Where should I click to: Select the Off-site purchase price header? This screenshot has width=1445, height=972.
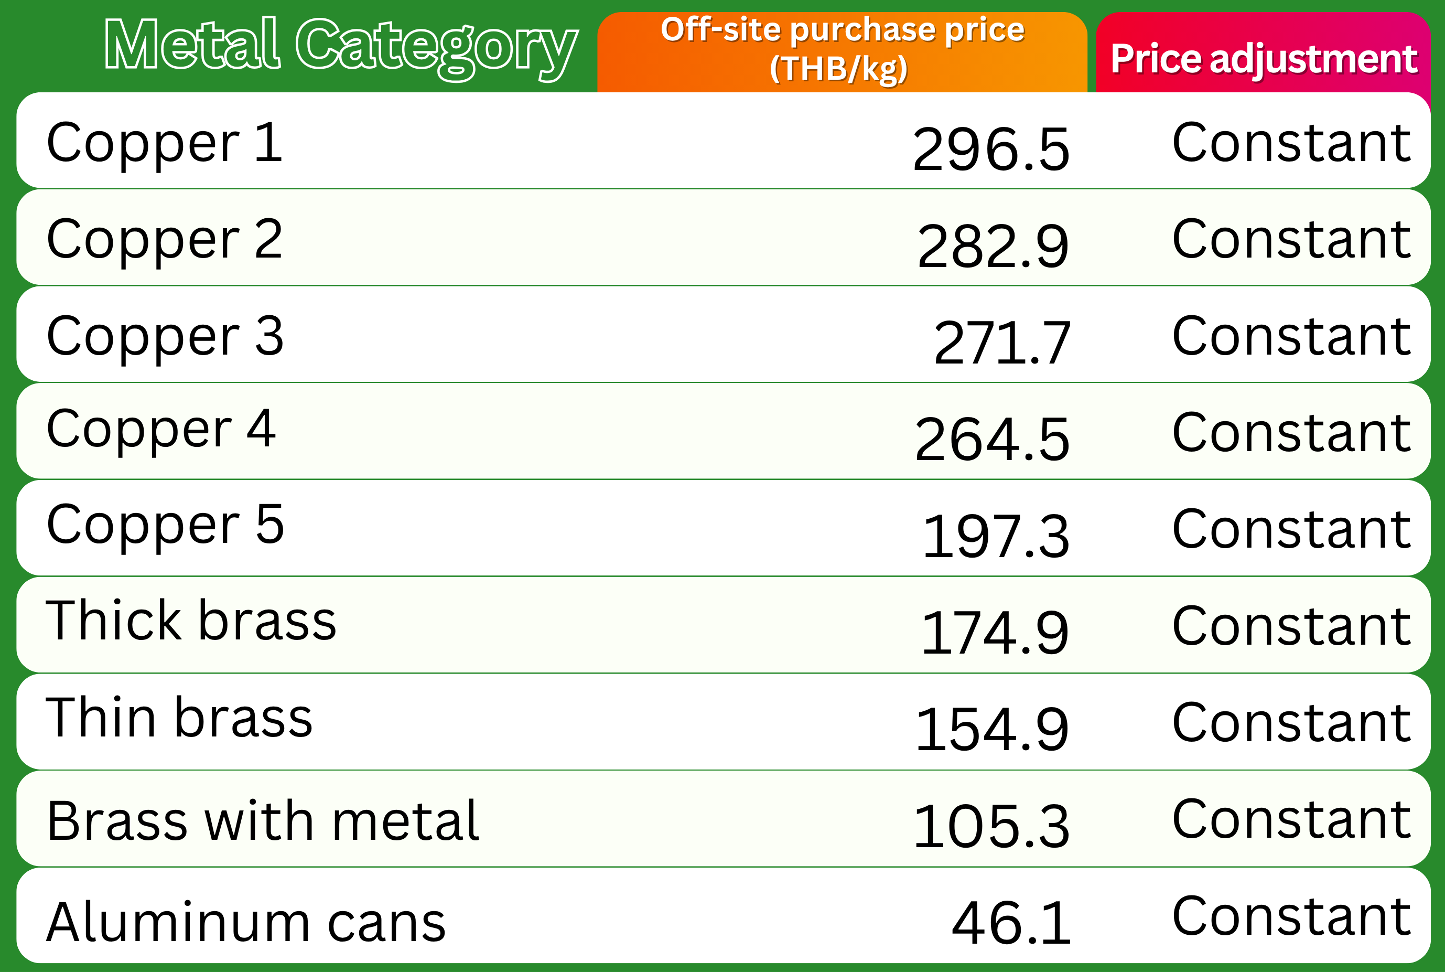point(842,50)
